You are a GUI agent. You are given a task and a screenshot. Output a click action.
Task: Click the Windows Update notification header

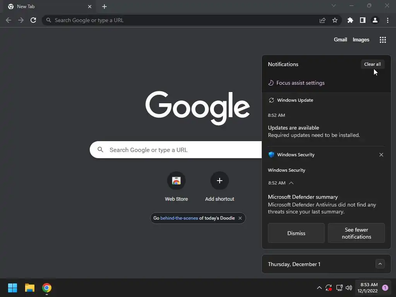pos(295,100)
